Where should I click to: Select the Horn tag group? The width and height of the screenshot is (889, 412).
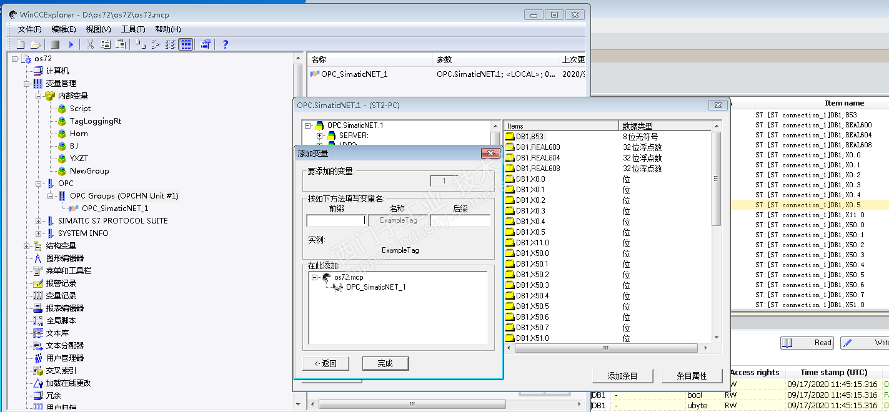click(79, 133)
